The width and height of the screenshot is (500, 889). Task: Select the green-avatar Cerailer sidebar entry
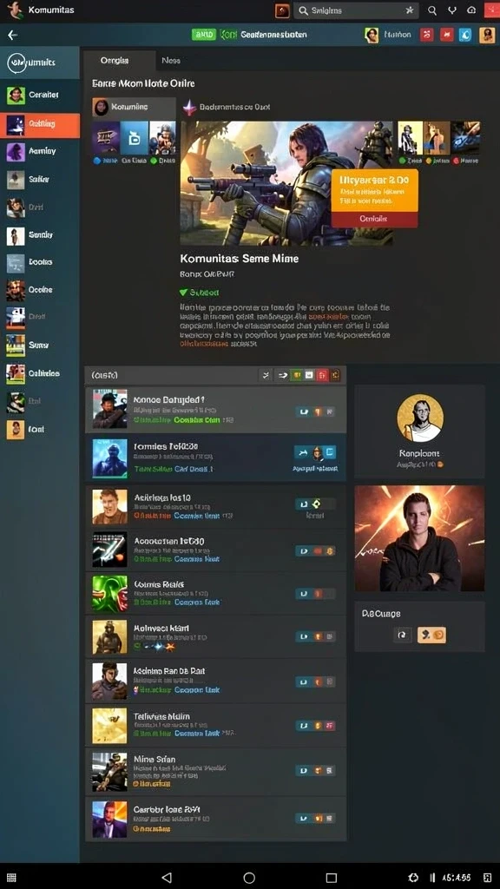[40, 95]
